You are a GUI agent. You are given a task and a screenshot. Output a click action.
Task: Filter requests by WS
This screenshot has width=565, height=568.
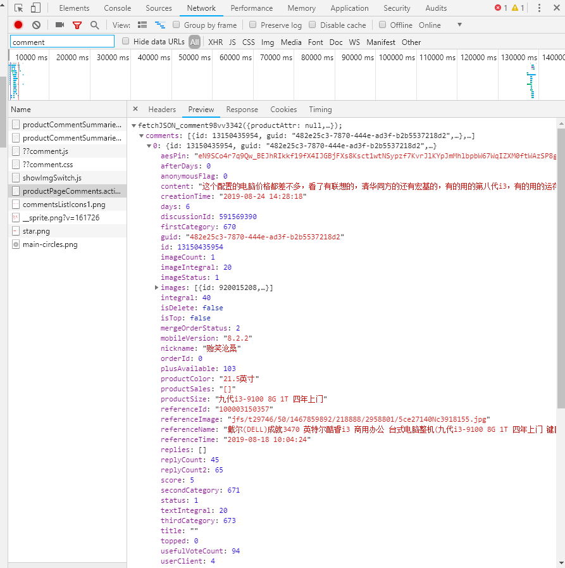coord(354,42)
